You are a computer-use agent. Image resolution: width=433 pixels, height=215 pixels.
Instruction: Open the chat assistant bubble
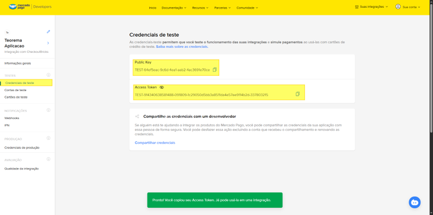click(x=415, y=202)
